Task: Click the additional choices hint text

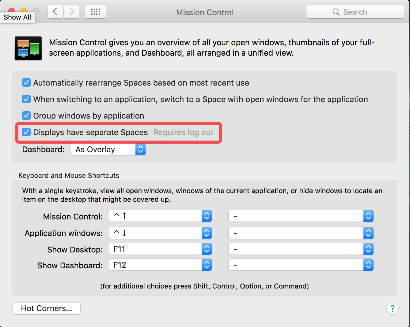Action: point(205,286)
